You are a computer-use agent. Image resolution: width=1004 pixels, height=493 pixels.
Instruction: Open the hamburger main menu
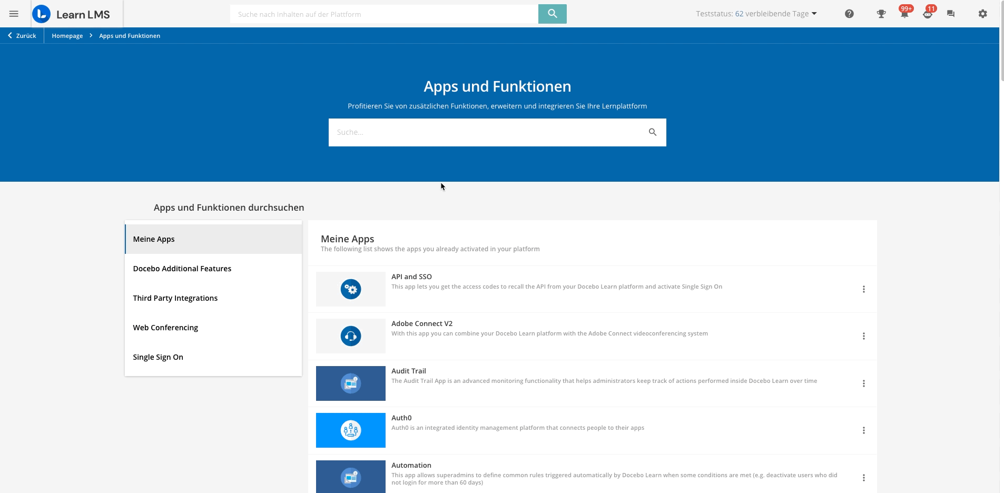pos(14,14)
